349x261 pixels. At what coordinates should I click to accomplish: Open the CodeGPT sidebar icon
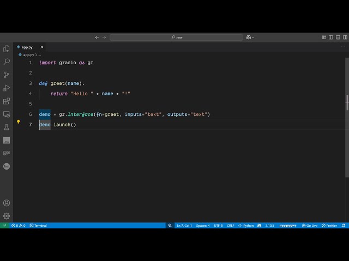click(7, 153)
